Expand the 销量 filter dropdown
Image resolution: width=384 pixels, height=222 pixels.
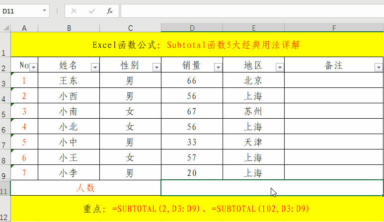(218, 67)
